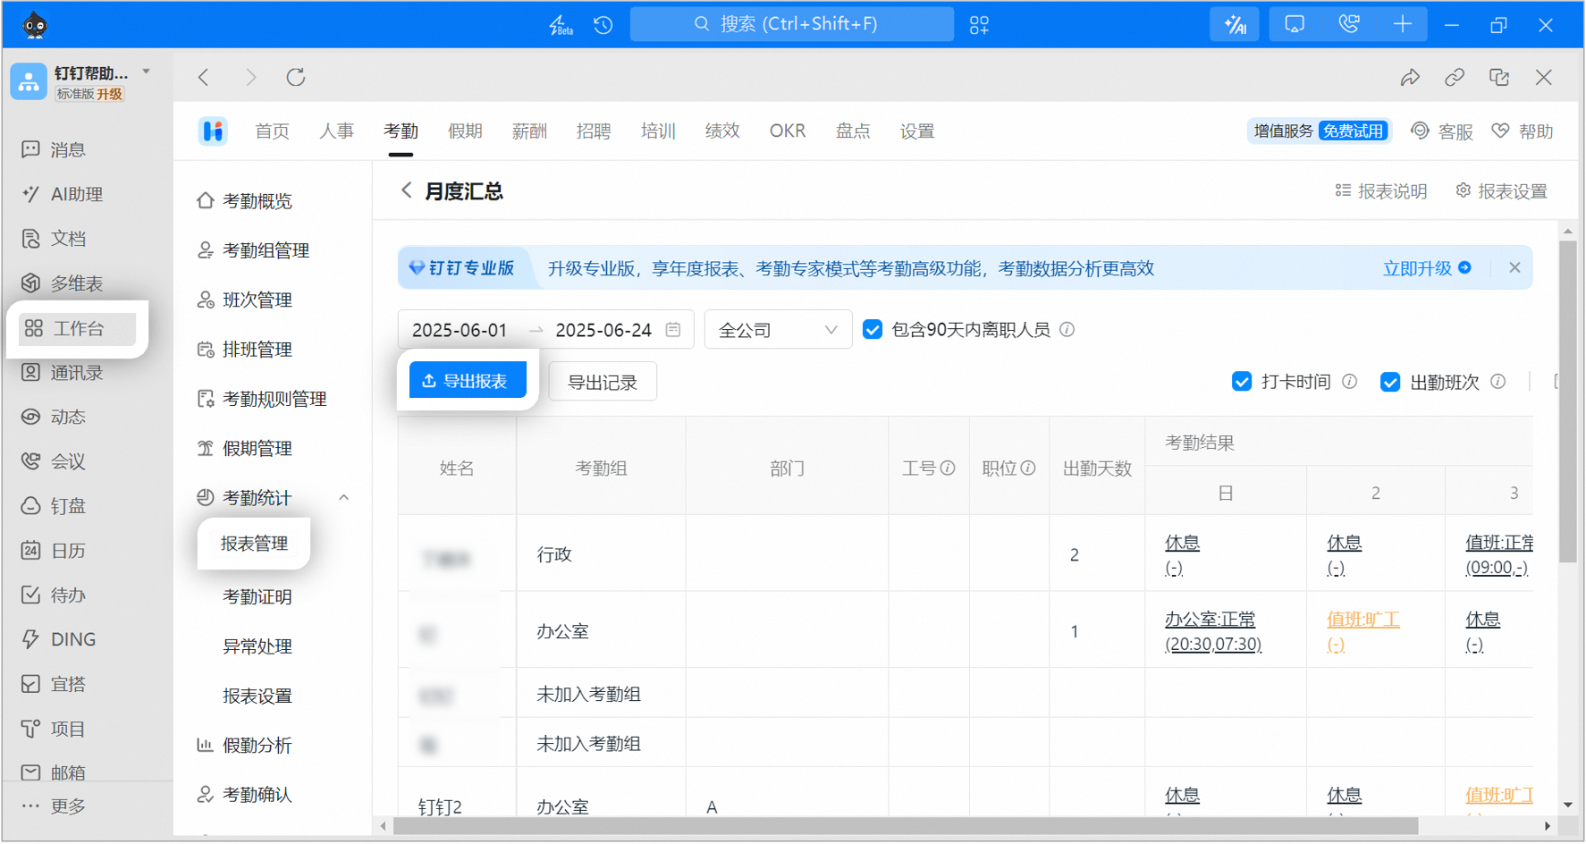
Task: Copy the page link with the chain icon
Action: pyautogui.click(x=1455, y=78)
